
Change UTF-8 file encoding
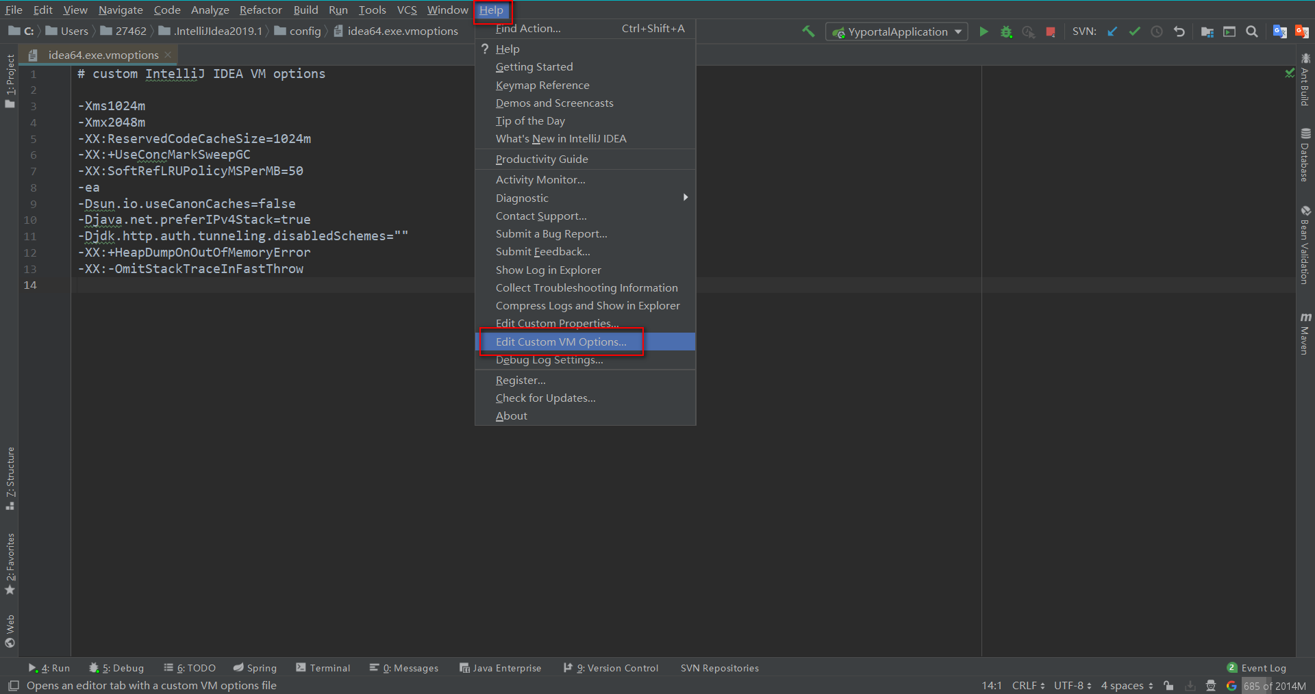pos(1073,685)
